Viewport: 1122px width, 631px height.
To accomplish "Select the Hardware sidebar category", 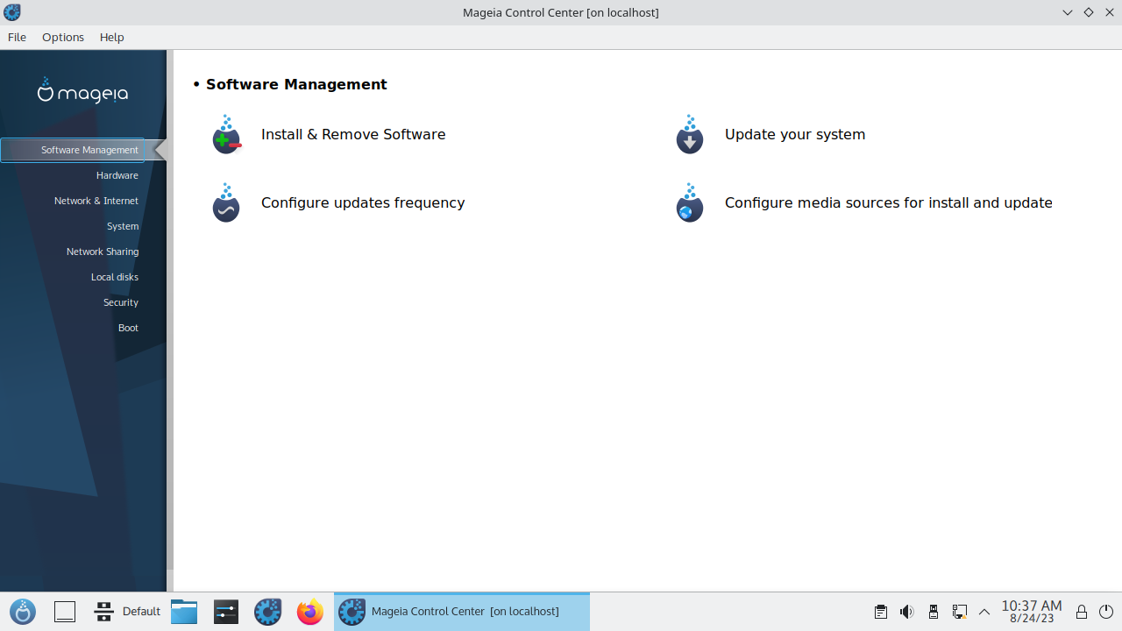I will point(117,175).
